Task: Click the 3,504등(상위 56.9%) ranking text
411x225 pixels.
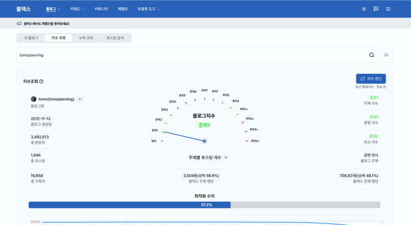Action: [x=201, y=175]
